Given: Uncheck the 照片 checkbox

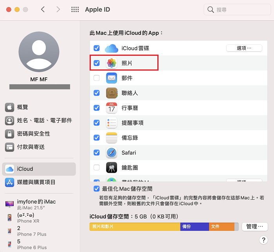Looking at the screenshot, I should pyautogui.click(x=97, y=63).
